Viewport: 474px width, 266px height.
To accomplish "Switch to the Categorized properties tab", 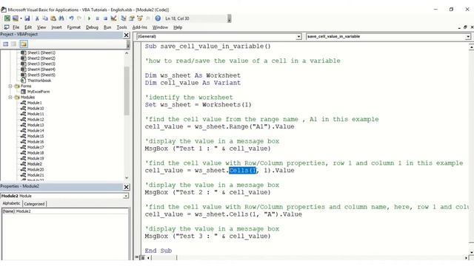I will tap(34, 204).
